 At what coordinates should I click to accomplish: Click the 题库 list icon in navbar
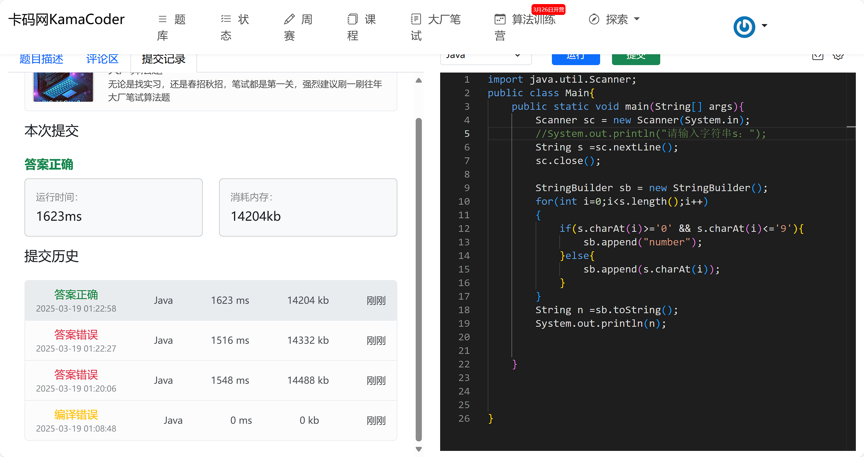(162, 19)
